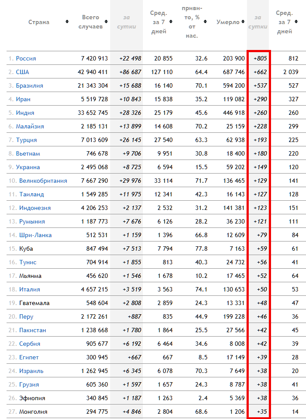306x419 pixels.
Task: Click sort arrows beside Умерло header
Action: [x=243, y=22]
